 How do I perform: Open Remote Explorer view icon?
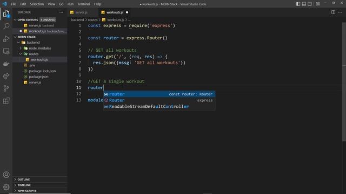point(6,51)
